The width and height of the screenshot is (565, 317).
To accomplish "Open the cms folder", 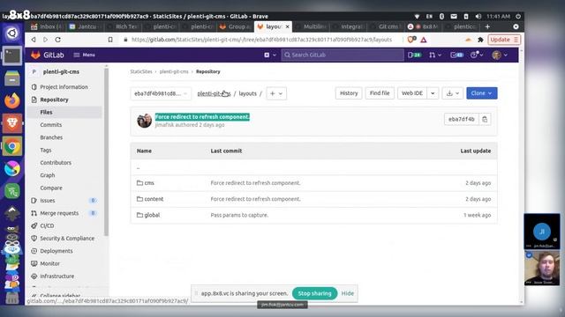I will click(149, 183).
